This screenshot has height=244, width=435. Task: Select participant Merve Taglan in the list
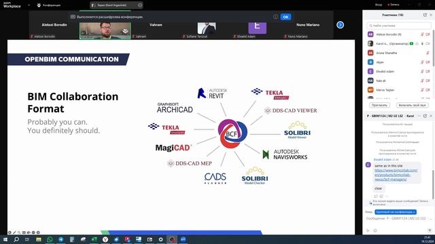tap(399, 90)
